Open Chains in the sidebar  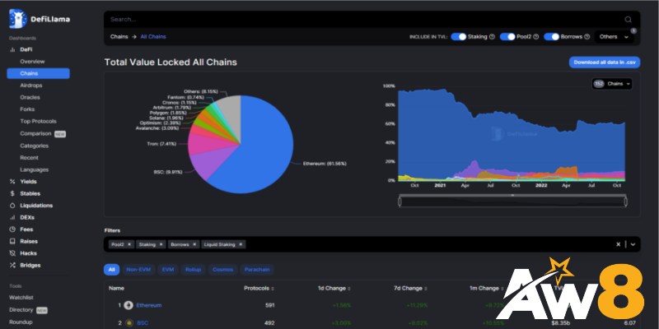coord(38,73)
